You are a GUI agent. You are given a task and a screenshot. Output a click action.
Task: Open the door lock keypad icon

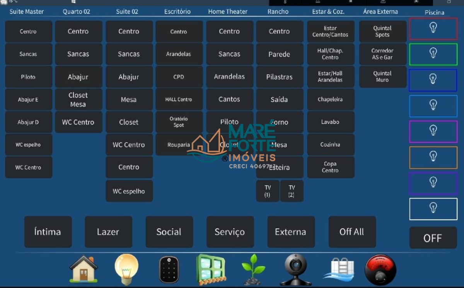click(169, 269)
